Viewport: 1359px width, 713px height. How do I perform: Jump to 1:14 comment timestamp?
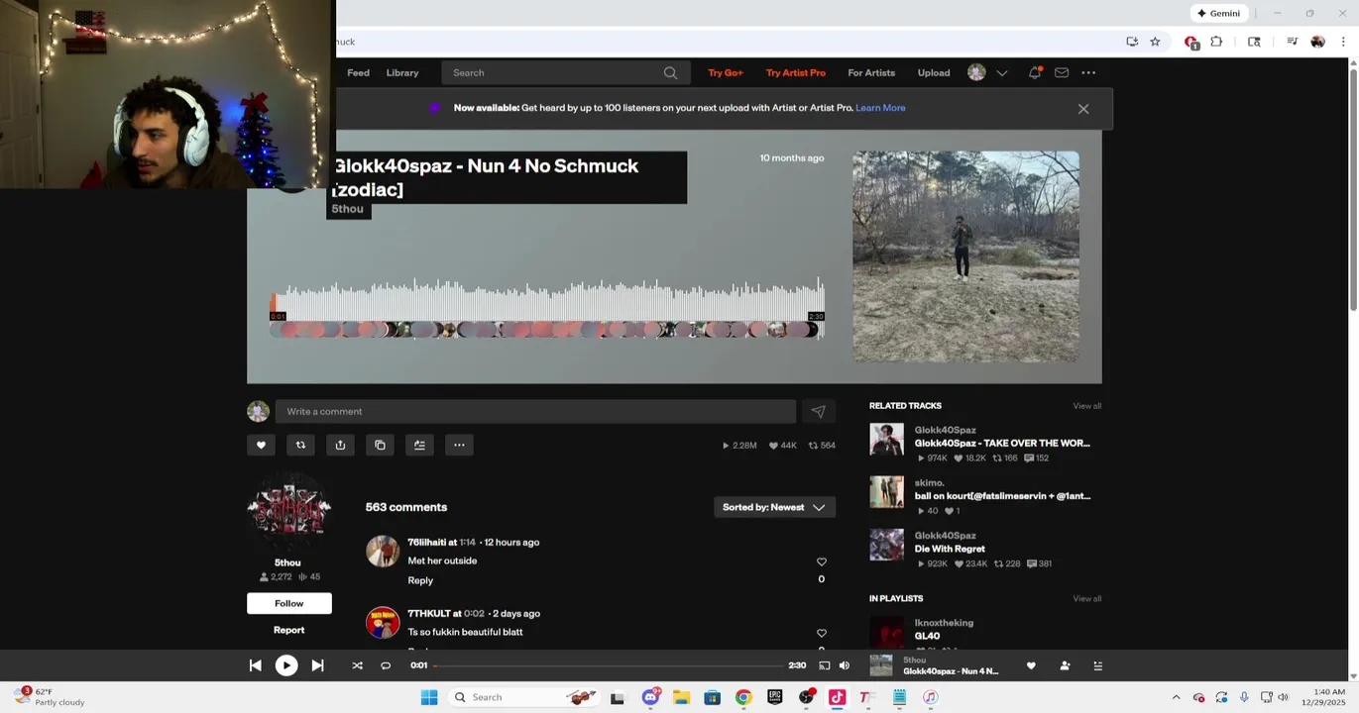click(x=467, y=542)
